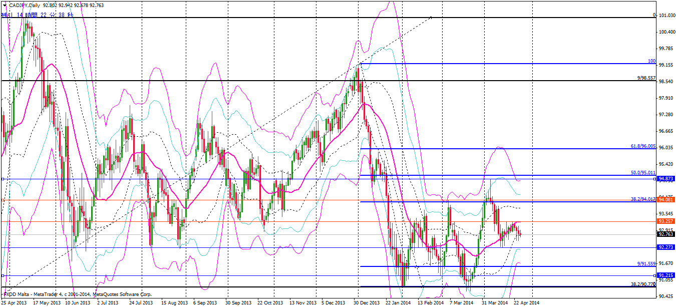Click the 9/98.557 level label
The image size is (676, 307).
pos(646,78)
